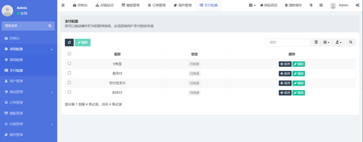Screen dimensions: 363x142
Task: Click the dark refresh button above the table
Action: [x=69, y=42]
